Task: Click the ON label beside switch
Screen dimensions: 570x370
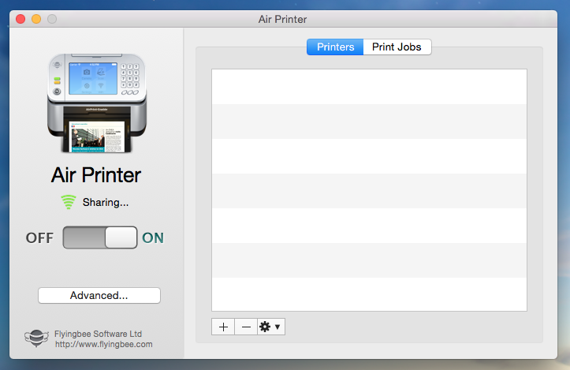Action: click(x=153, y=238)
